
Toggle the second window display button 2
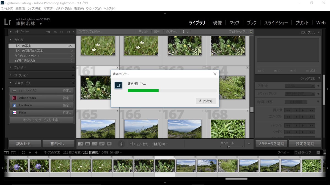(x=13, y=153)
